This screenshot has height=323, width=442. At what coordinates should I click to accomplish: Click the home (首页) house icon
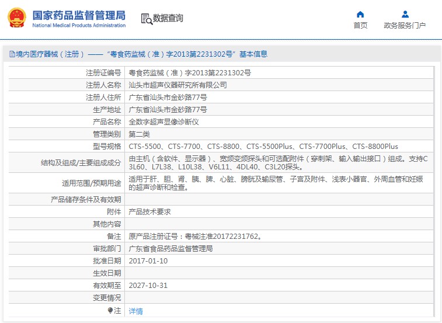click(x=360, y=14)
